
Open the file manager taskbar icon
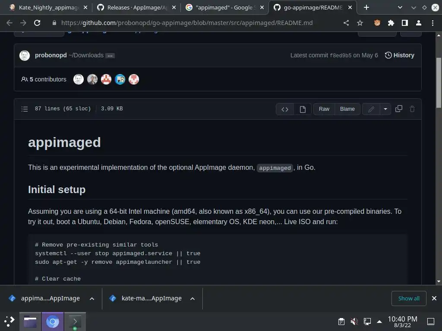[30, 322]
